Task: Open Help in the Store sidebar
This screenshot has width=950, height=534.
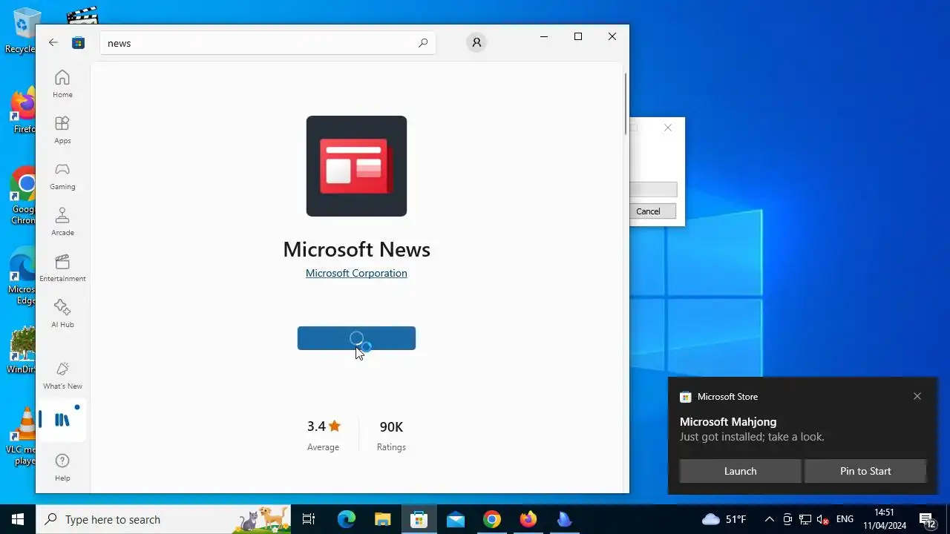Action: click(62, 467)
